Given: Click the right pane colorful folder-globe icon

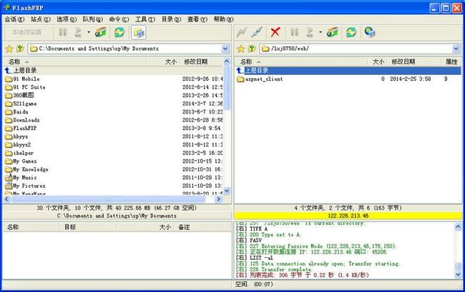Looking at the screenshot, I should point(332,32).
